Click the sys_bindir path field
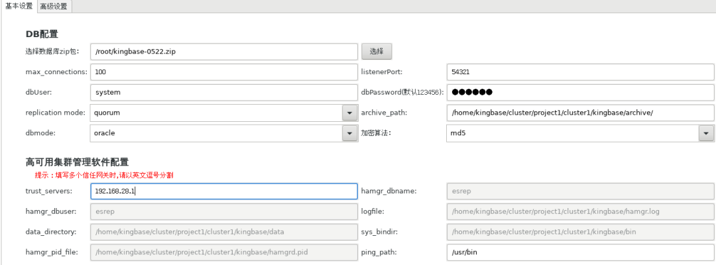The image size is (716, 265). pyautogui.click(x=580, y=232)
